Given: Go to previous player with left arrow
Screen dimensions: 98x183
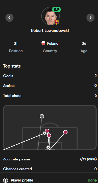Looking at the screenshot, I should (9, 18).
